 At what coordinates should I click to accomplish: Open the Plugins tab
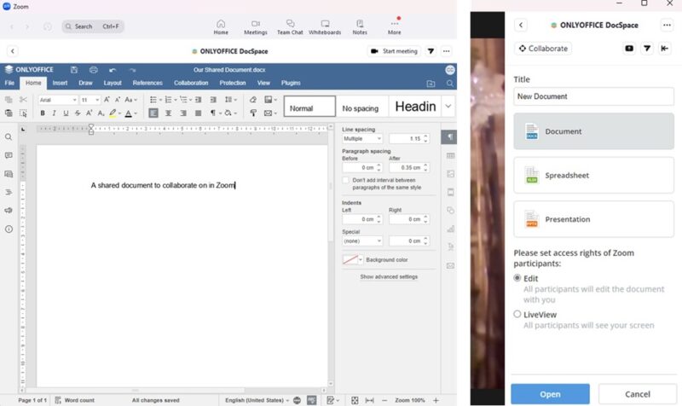(291, 83)
